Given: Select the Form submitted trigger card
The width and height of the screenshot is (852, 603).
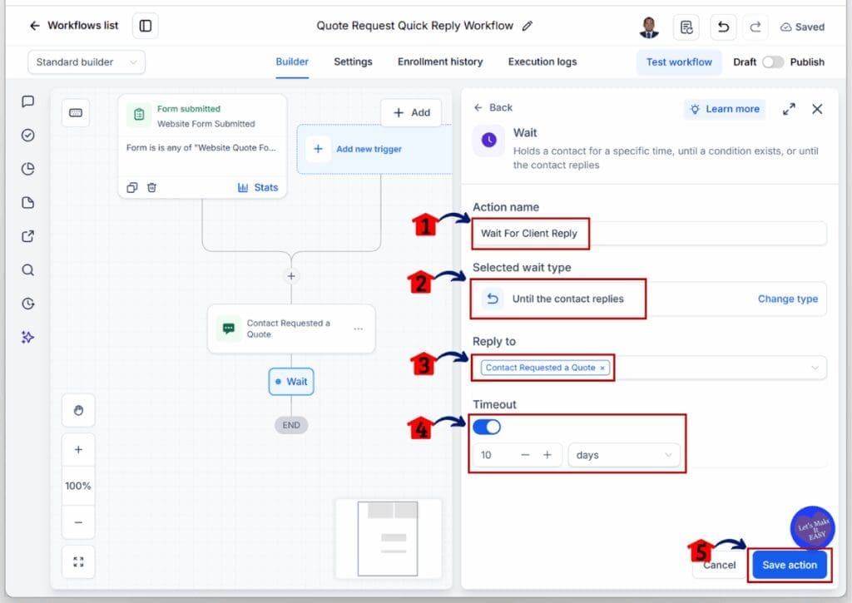Looking at the screenshot, I should (202, 146).
